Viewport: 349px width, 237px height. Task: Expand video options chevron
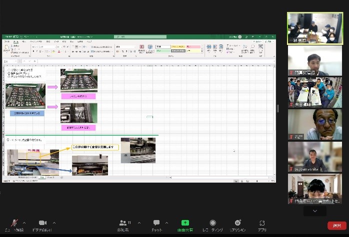pos(54,223)
